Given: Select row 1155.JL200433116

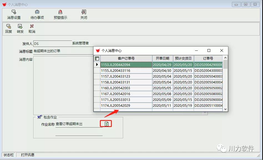Looking at the screenshot, I should click(x=126, y=71).
